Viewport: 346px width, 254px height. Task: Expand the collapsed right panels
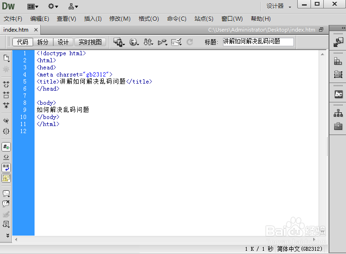[343, 28]
